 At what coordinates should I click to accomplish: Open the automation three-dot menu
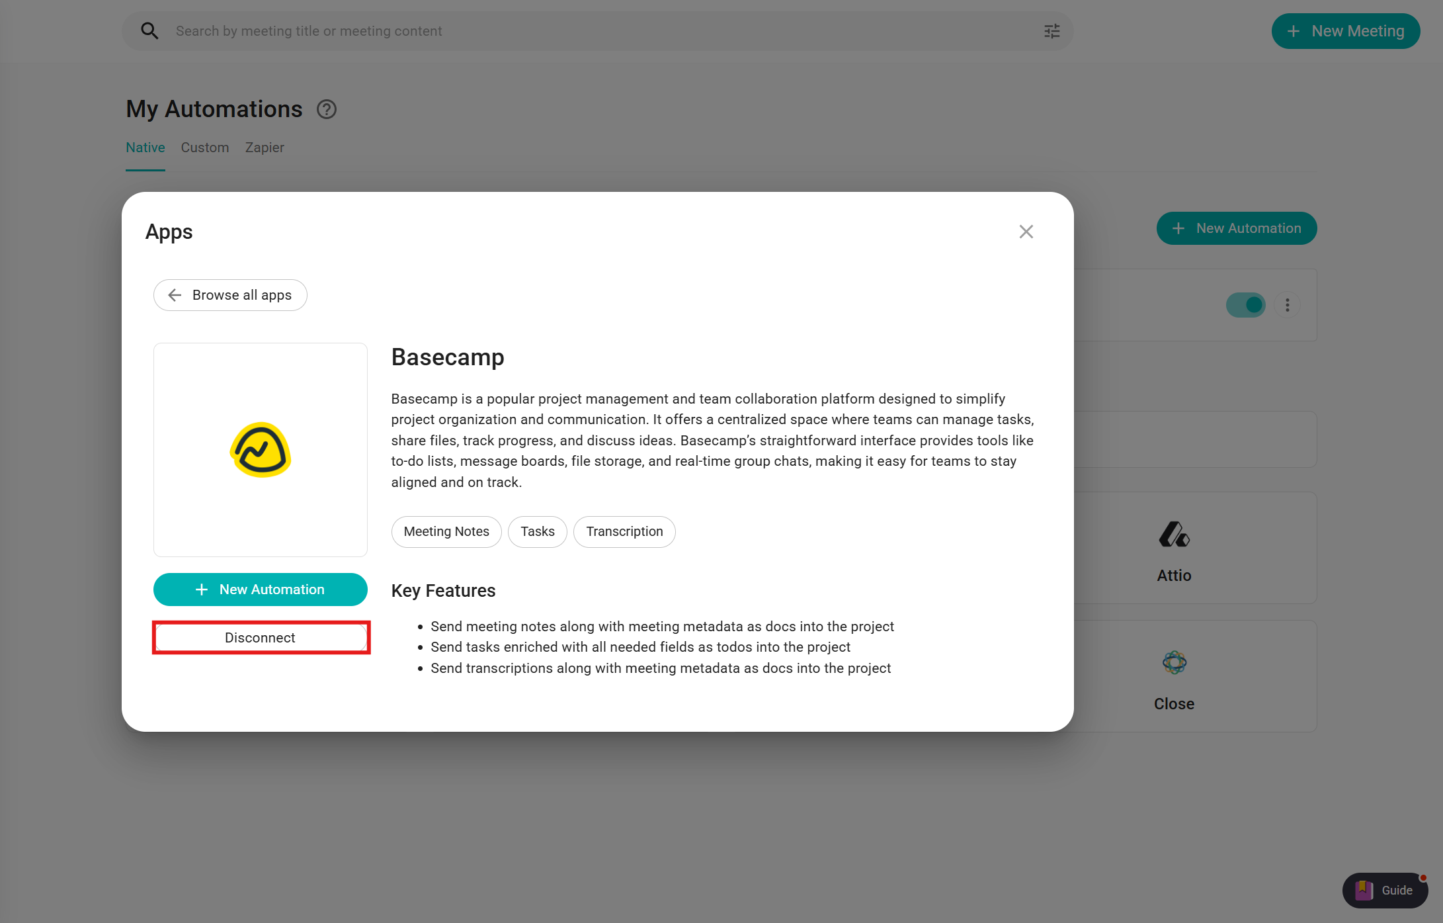coord(1287,305)
